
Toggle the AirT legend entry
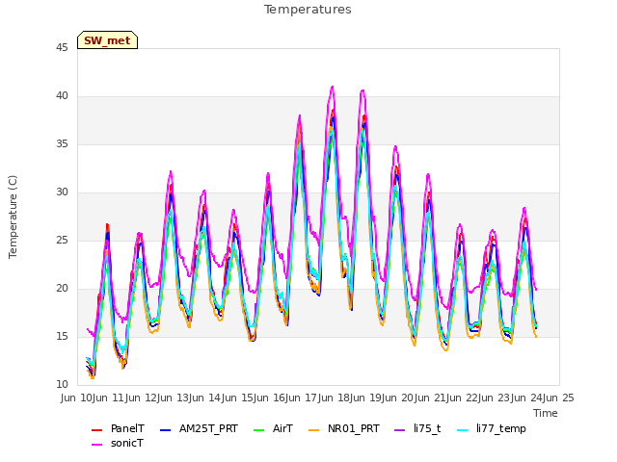[273, 428]
